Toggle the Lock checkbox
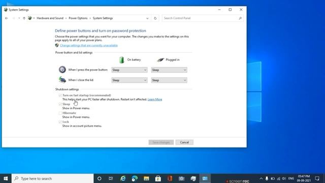The width and height of the screenshot is (325, 183). tap(60, 122)
